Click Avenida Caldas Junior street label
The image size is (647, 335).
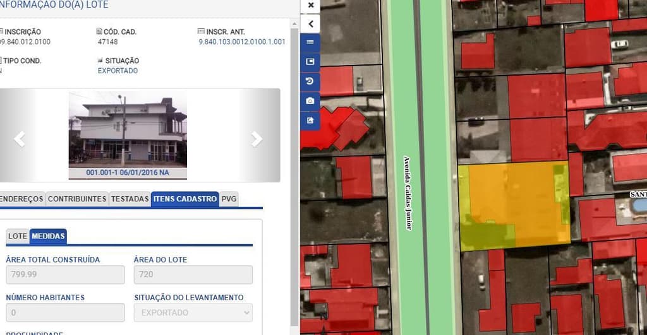coord(408,193)
